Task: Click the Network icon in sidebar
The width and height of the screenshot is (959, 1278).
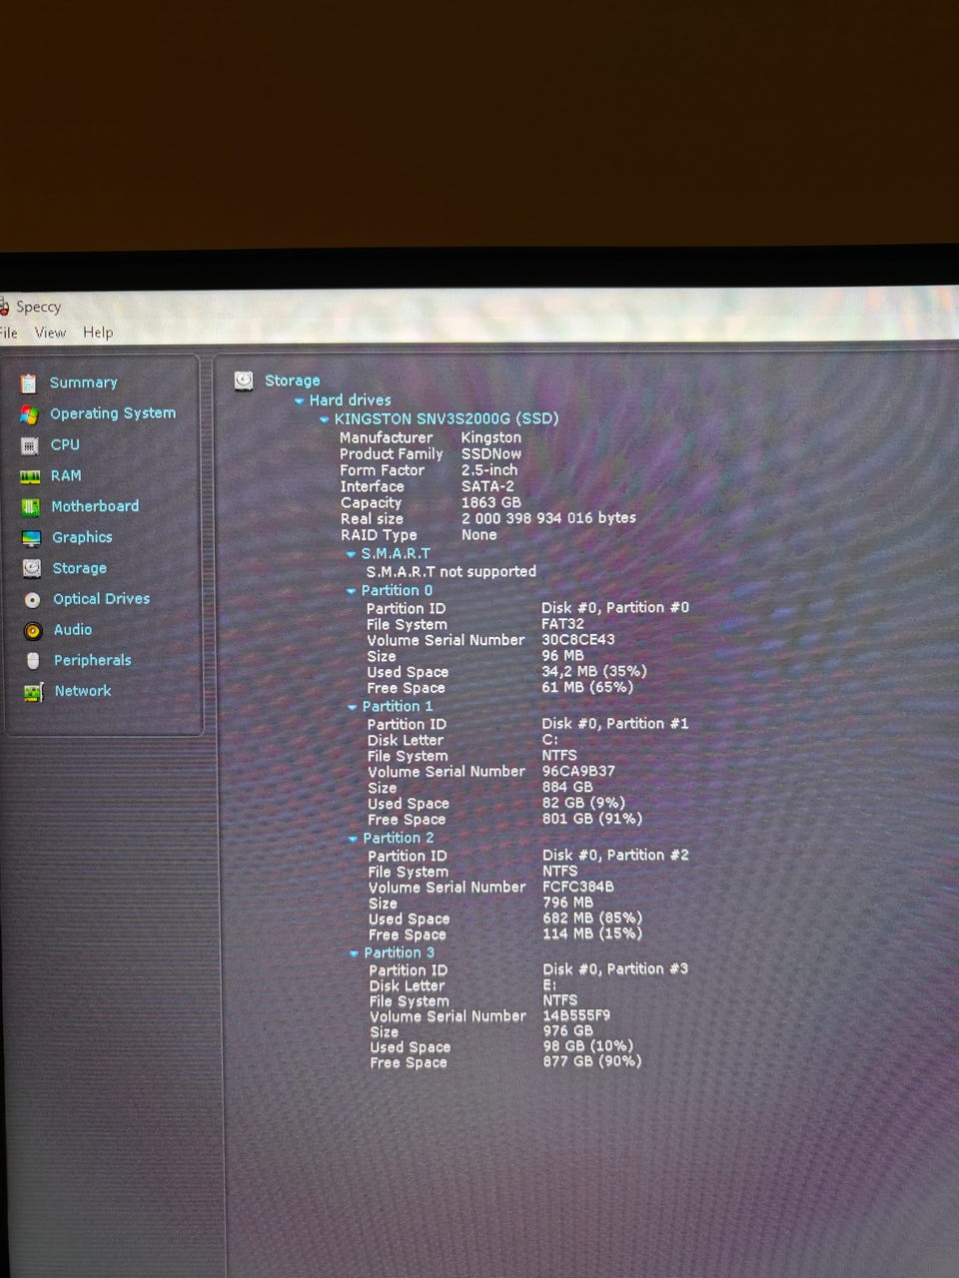Action: coord(34,692)
